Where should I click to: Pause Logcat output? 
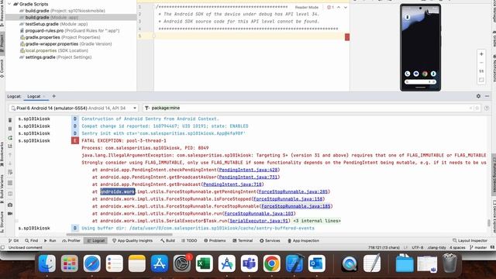pyautogui.click(x=10, y=129)
